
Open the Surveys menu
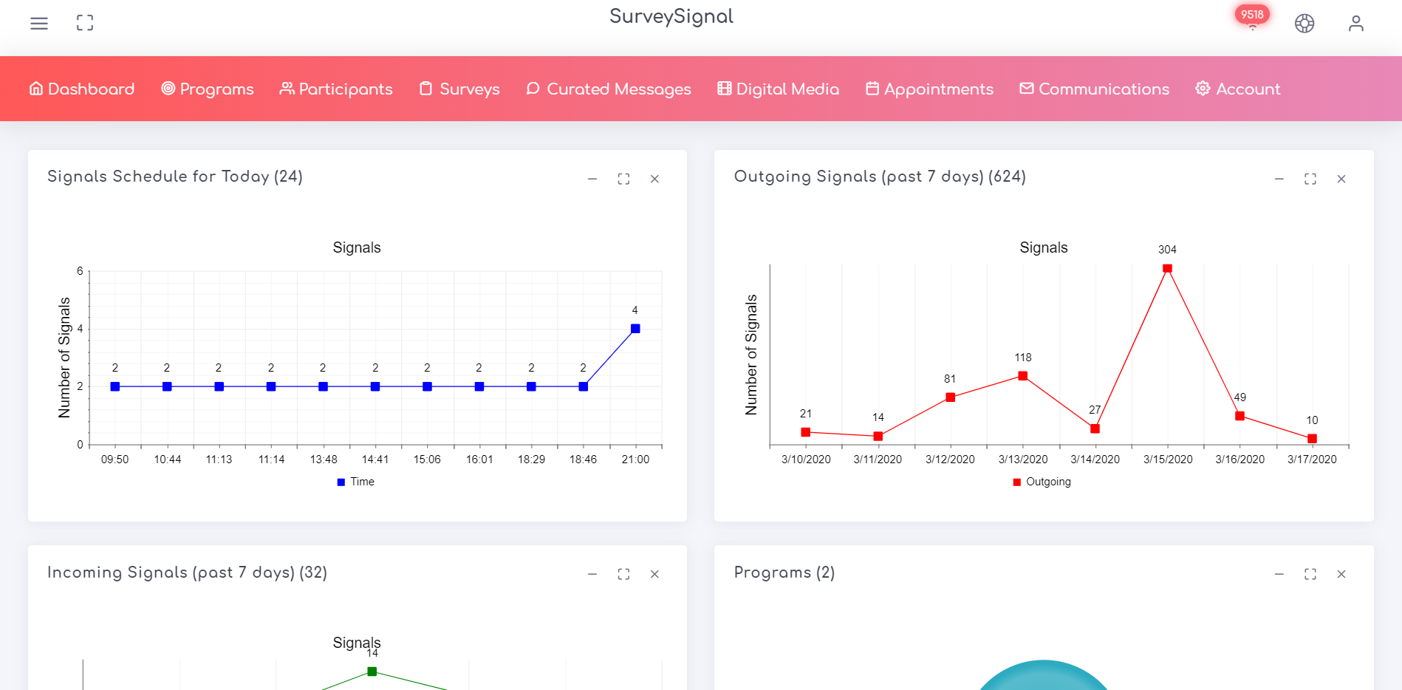[x=459, y=89]
